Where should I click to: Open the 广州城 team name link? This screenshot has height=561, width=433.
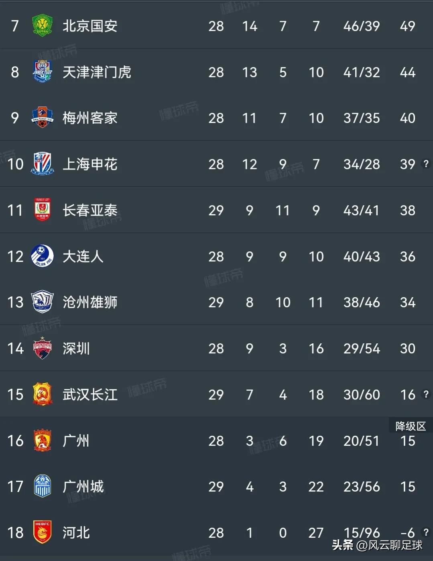pyautogui.click(x=83, y=487)
